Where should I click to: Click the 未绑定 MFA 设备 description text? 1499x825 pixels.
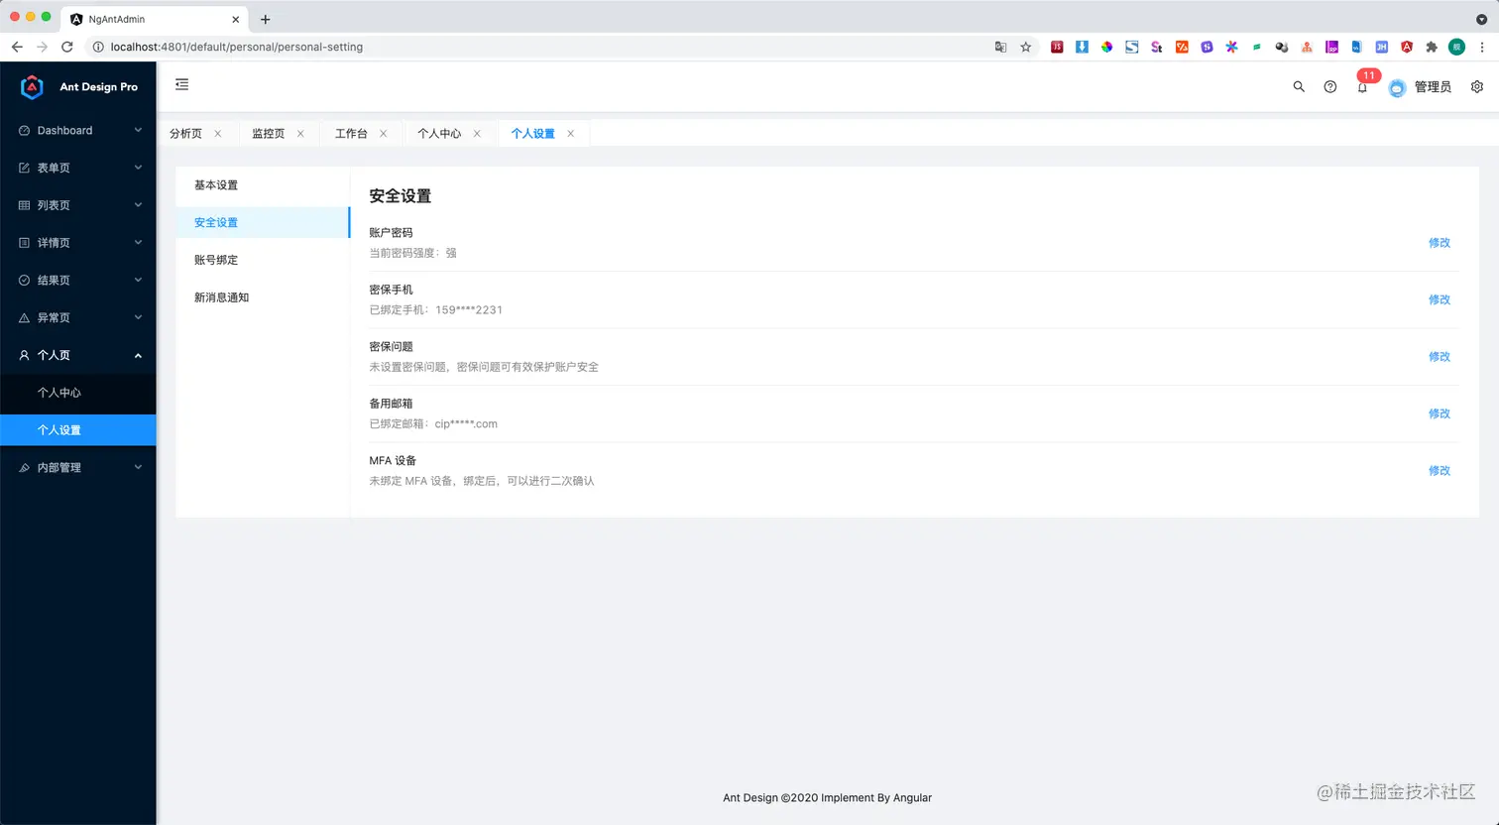[x=482, y=481]
